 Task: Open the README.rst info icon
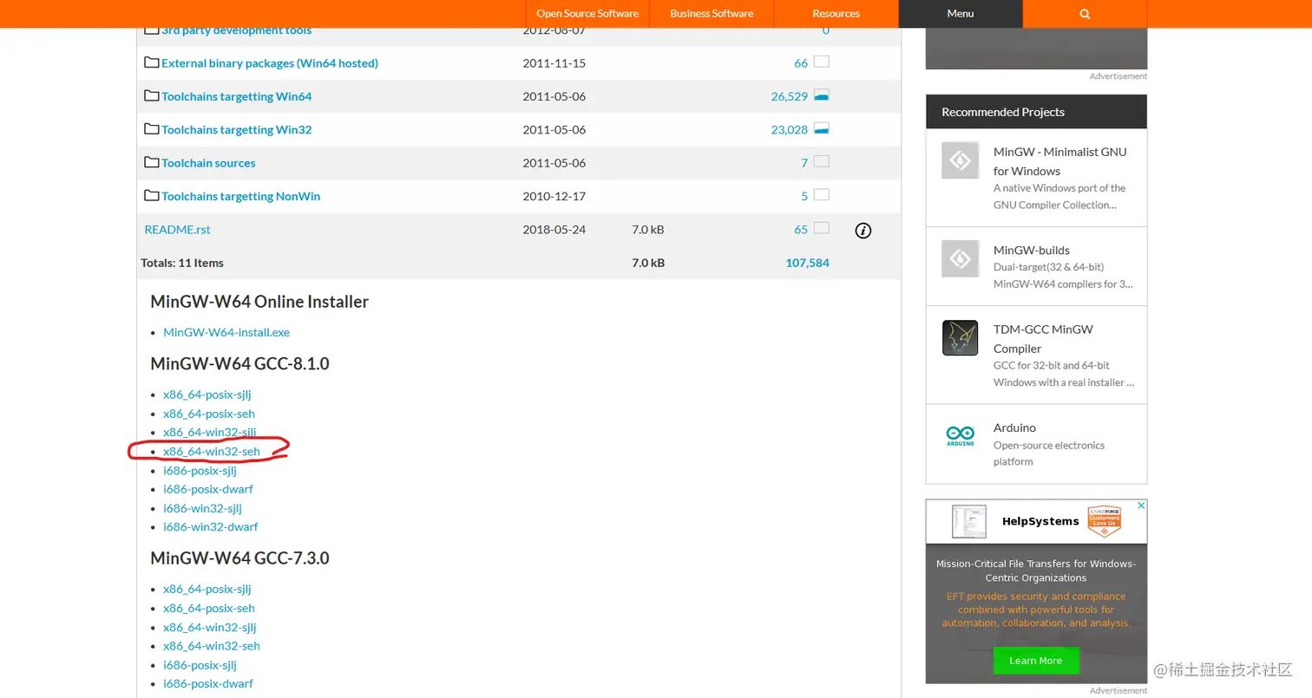[x=863, y=231]
